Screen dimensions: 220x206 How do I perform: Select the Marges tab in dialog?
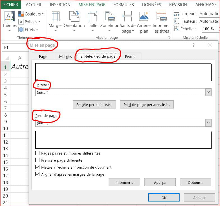pos(65,56)
